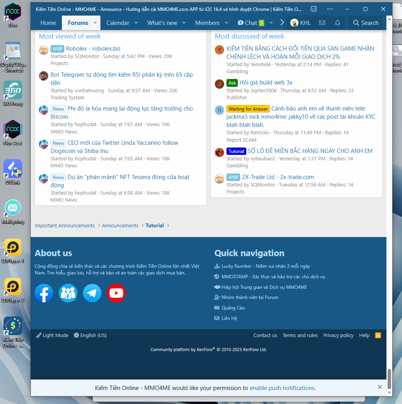Open the Forums tab
This screenshot has height=404, width=402.
(78, 23)
